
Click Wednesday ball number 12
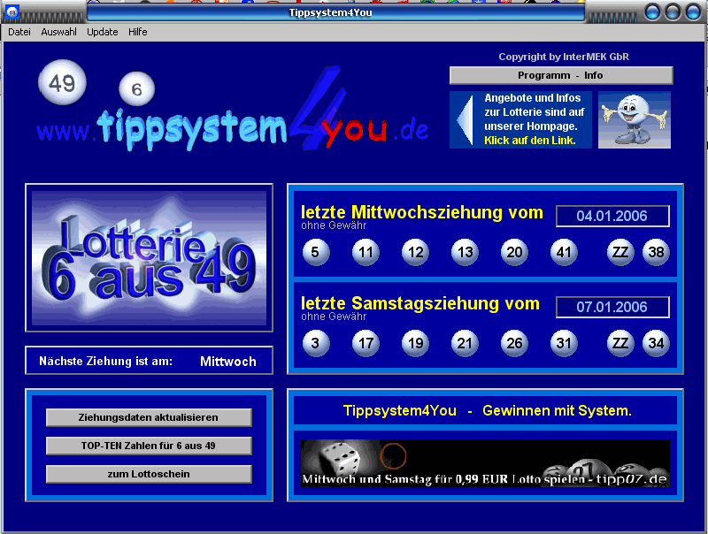click(415, 252)
